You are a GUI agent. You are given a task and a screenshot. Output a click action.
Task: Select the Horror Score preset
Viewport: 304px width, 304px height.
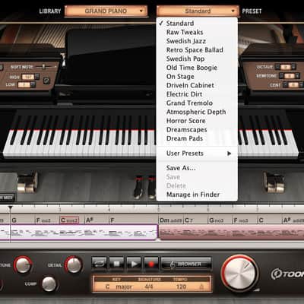197,121
